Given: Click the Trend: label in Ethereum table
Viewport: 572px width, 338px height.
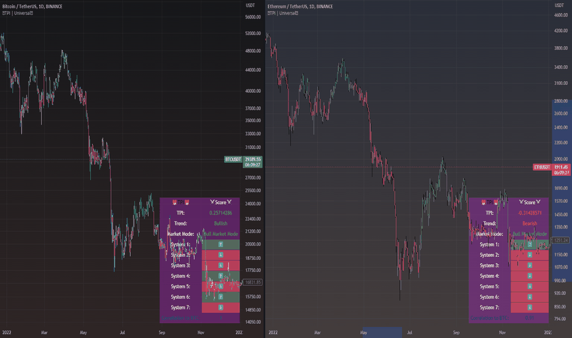Looking at the screenshot, I should click(490, 224).
